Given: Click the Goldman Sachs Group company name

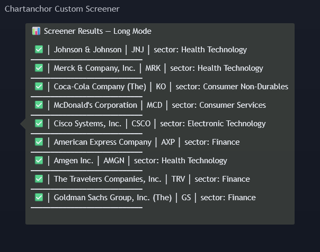Looking at the screenshot, I should (x=112, y=198).
